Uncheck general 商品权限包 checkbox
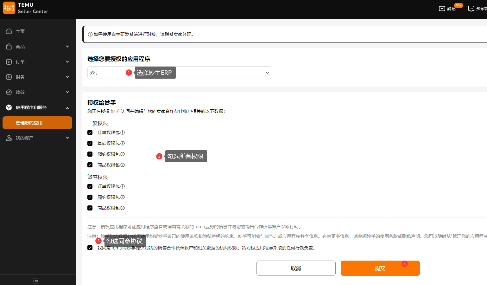Image resolution: width=487 pixels, height=285 pixels. (x=90, y=165)
